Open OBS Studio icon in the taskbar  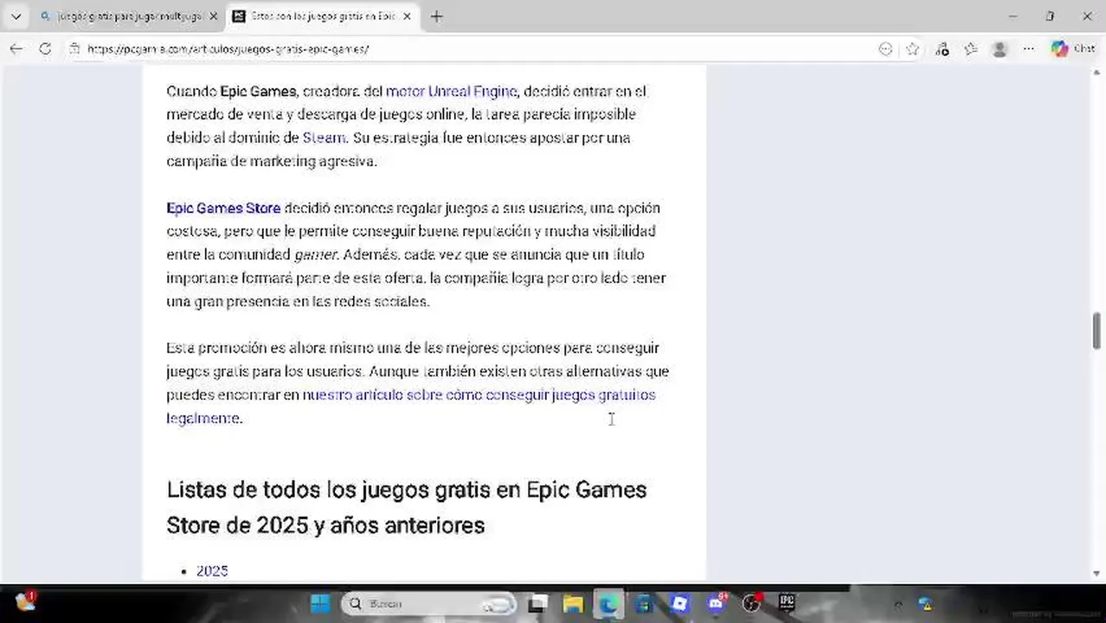751,603
